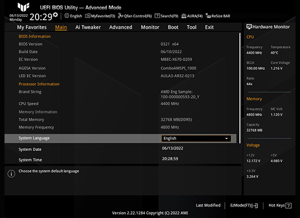This screenshot has height=218, width=300.
Task: Click the BIOS Version value 0321 x64
Action: pos(170,44)
